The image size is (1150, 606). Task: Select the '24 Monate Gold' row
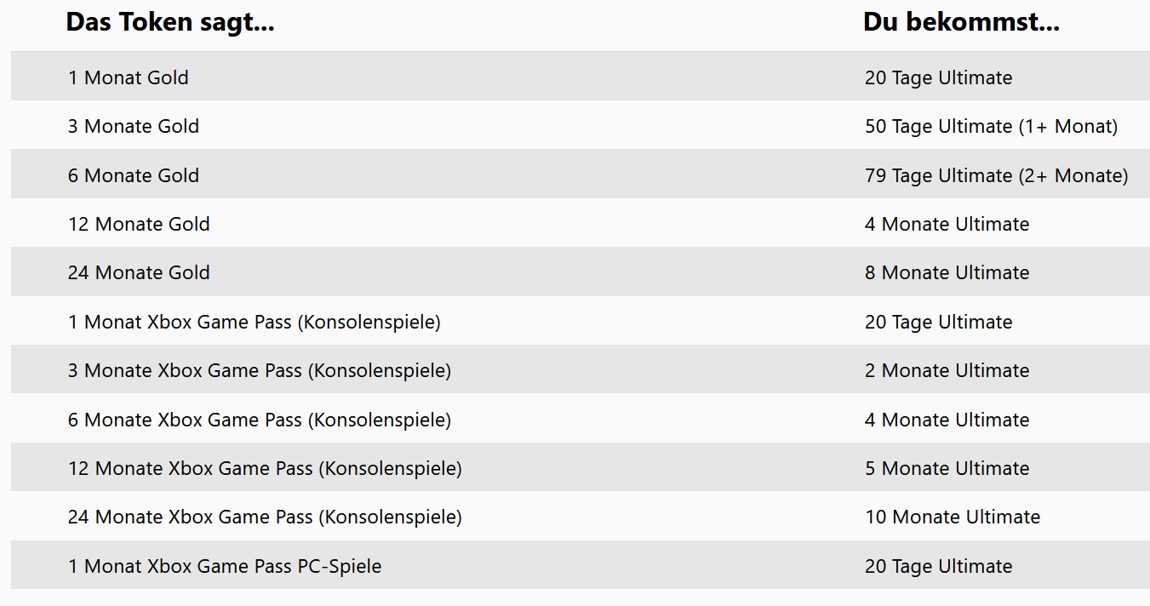click(x=139, y=272)
